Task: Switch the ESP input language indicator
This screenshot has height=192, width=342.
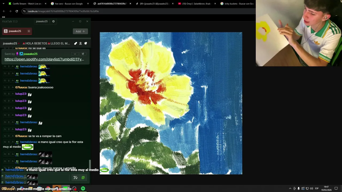Action: [317, 189]
